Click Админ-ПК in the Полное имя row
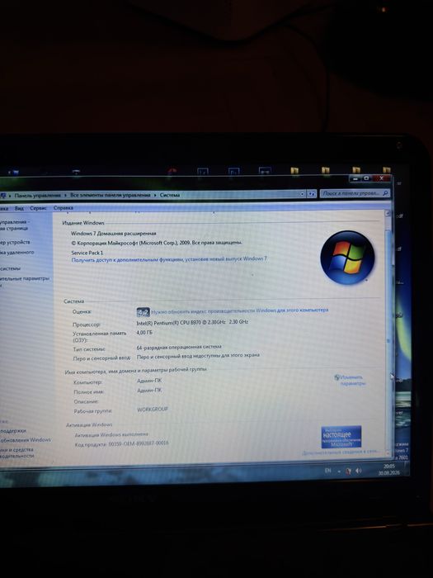The height and width of the screenshot is (578, 433). coord(149,390)
